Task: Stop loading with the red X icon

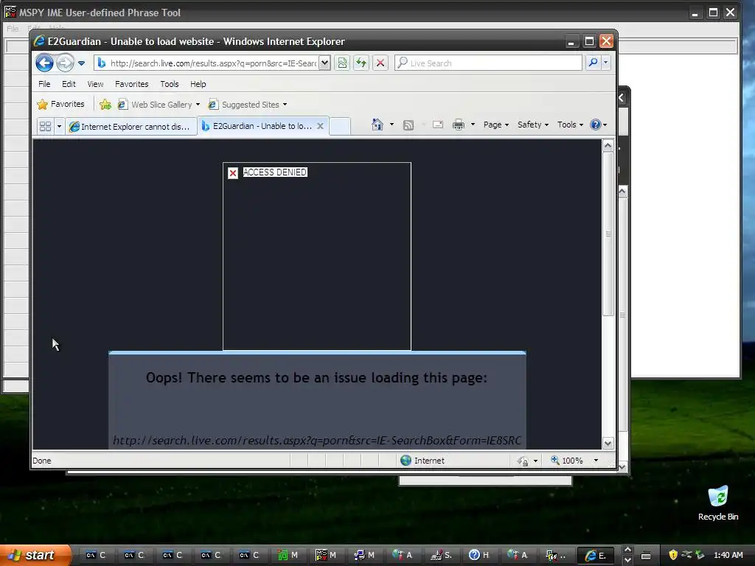Action: pos(380,63)
